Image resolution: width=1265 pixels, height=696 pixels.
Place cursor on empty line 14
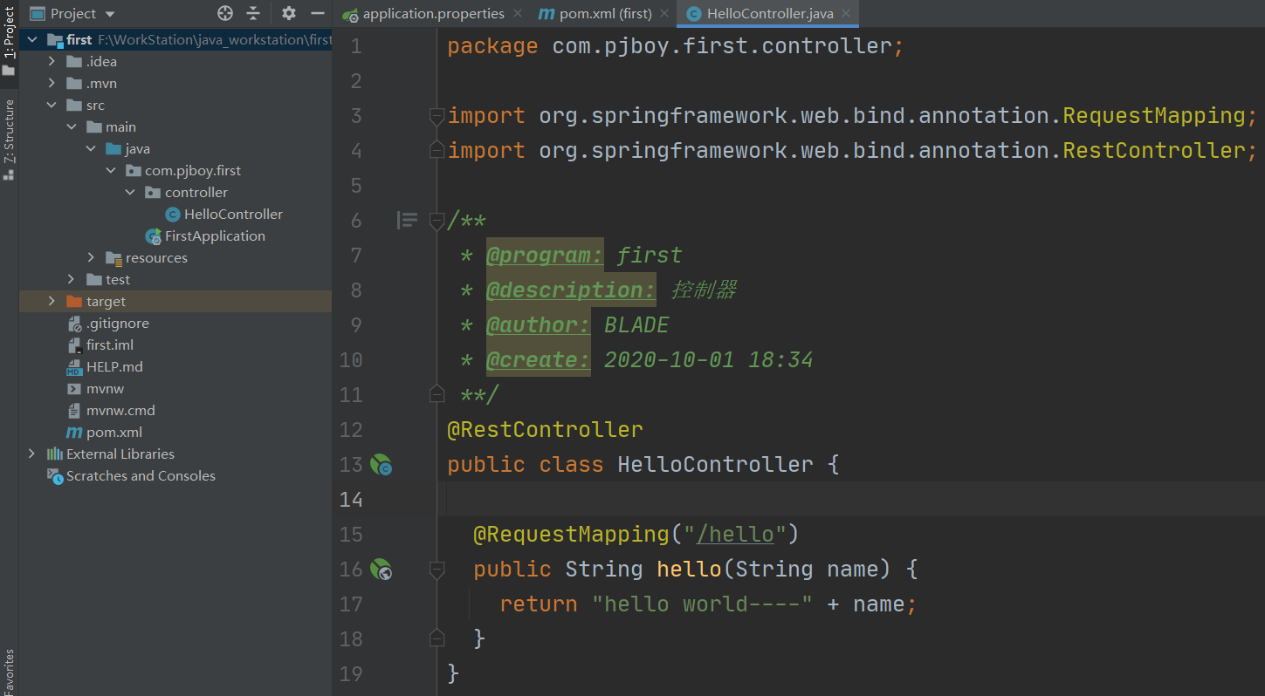856,499
